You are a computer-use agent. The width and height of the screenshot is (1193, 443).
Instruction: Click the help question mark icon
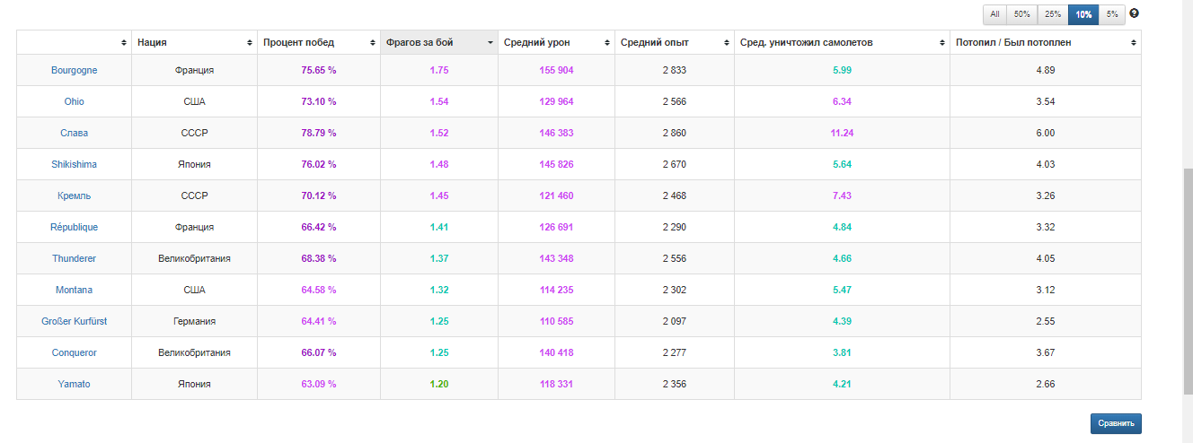(x=1135, y=13)
